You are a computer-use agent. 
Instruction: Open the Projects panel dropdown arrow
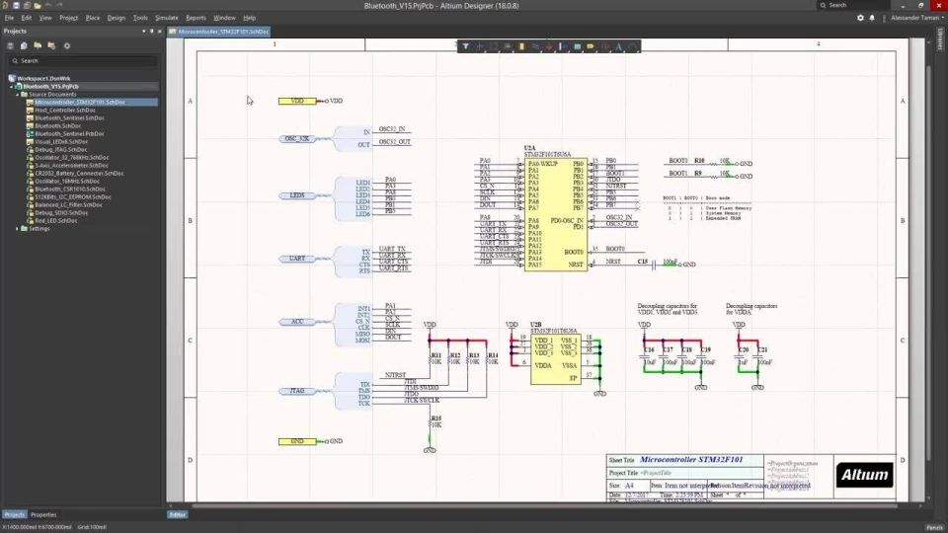tap(144, 32)
